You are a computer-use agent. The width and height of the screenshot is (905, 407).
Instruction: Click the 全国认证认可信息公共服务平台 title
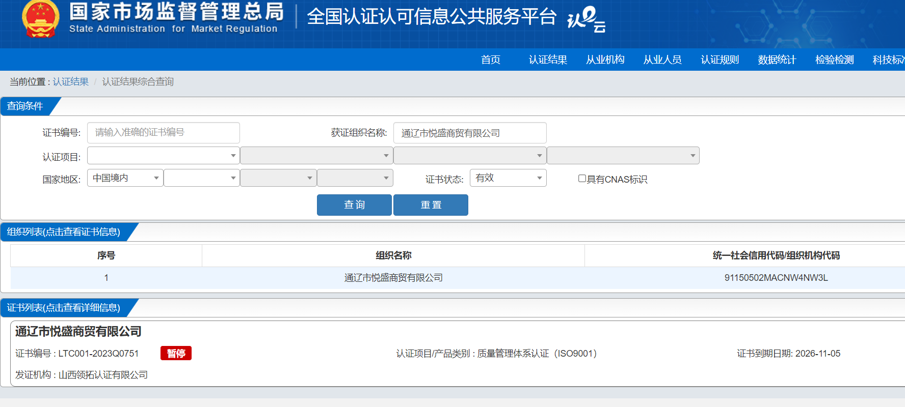(x=432, y=17)
